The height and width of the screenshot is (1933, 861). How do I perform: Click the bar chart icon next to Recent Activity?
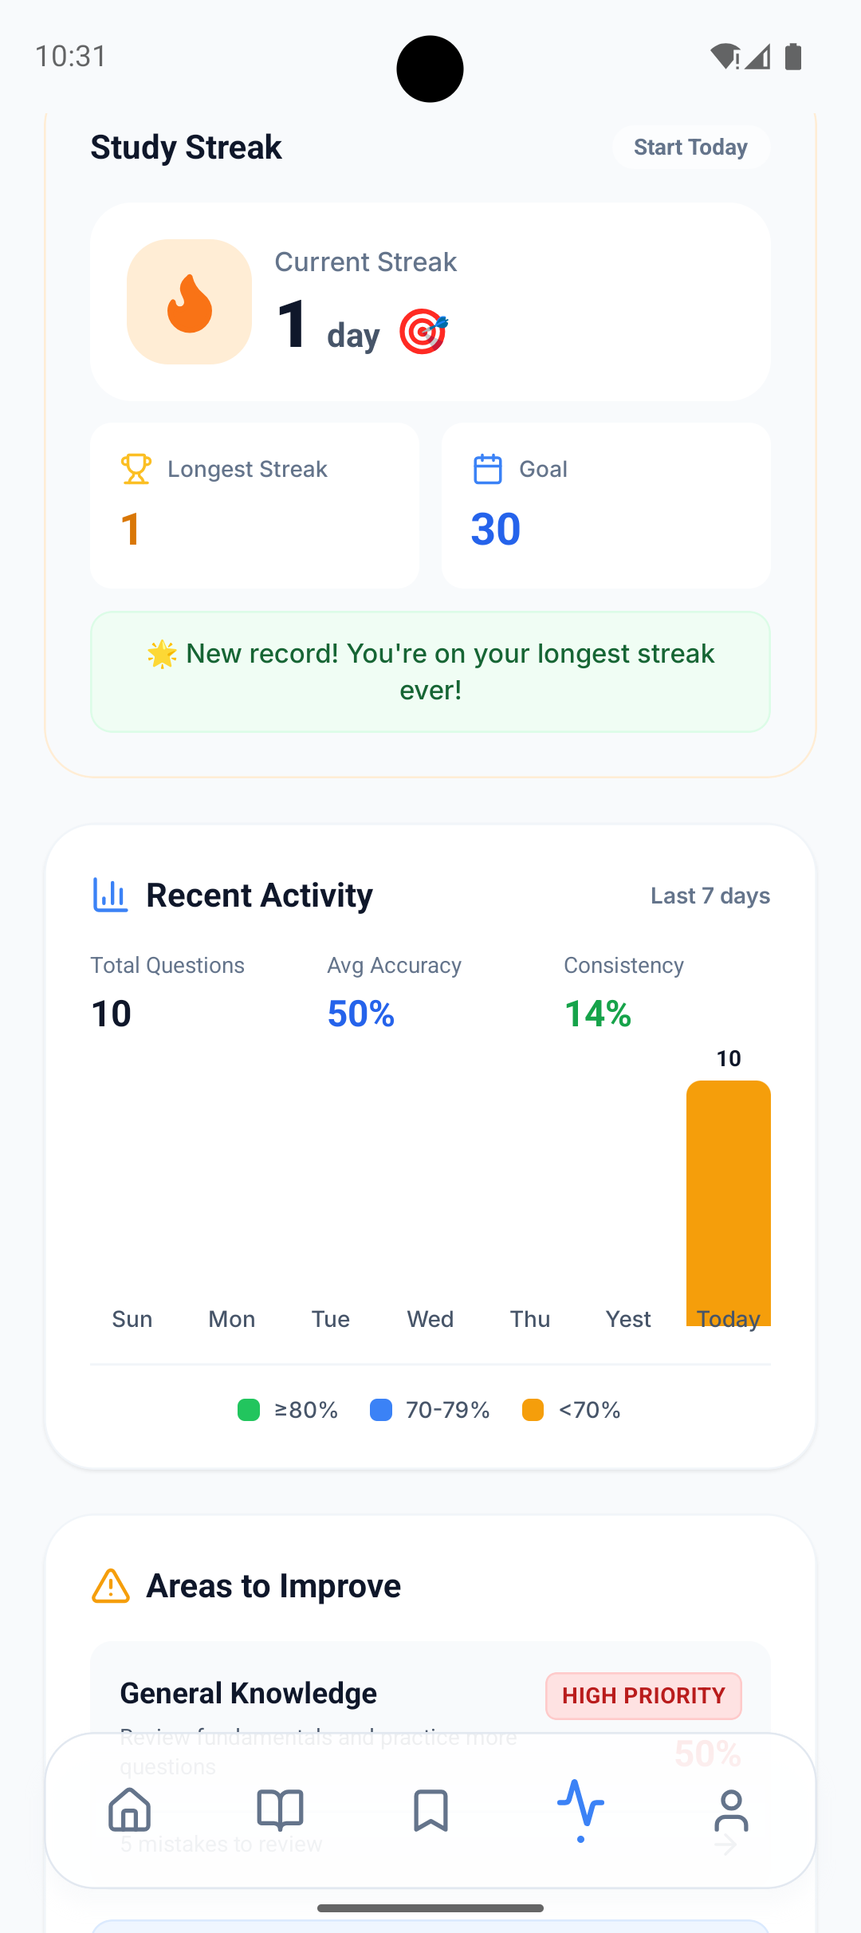coord(109,895)
